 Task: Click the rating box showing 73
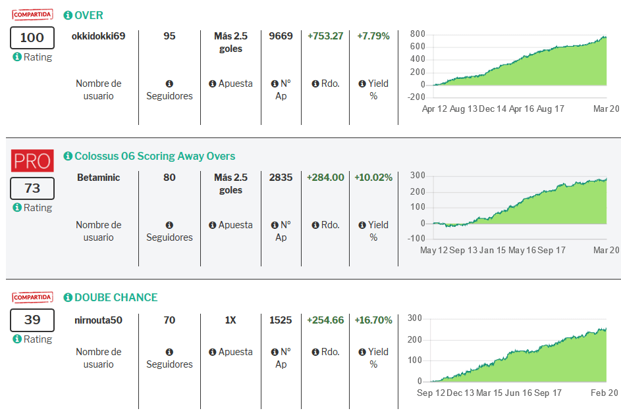click(x=32, y=188)
